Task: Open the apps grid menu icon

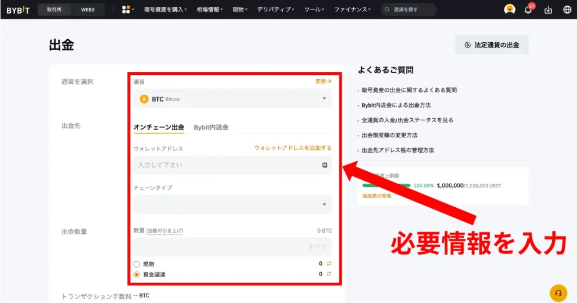Action: 126,10
